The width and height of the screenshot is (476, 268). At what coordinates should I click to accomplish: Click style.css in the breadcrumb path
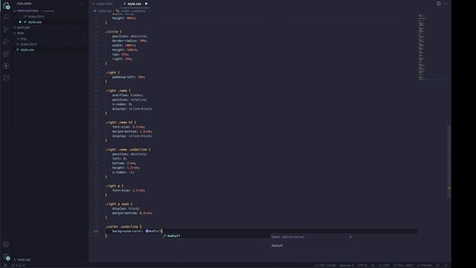pos(105,11)
